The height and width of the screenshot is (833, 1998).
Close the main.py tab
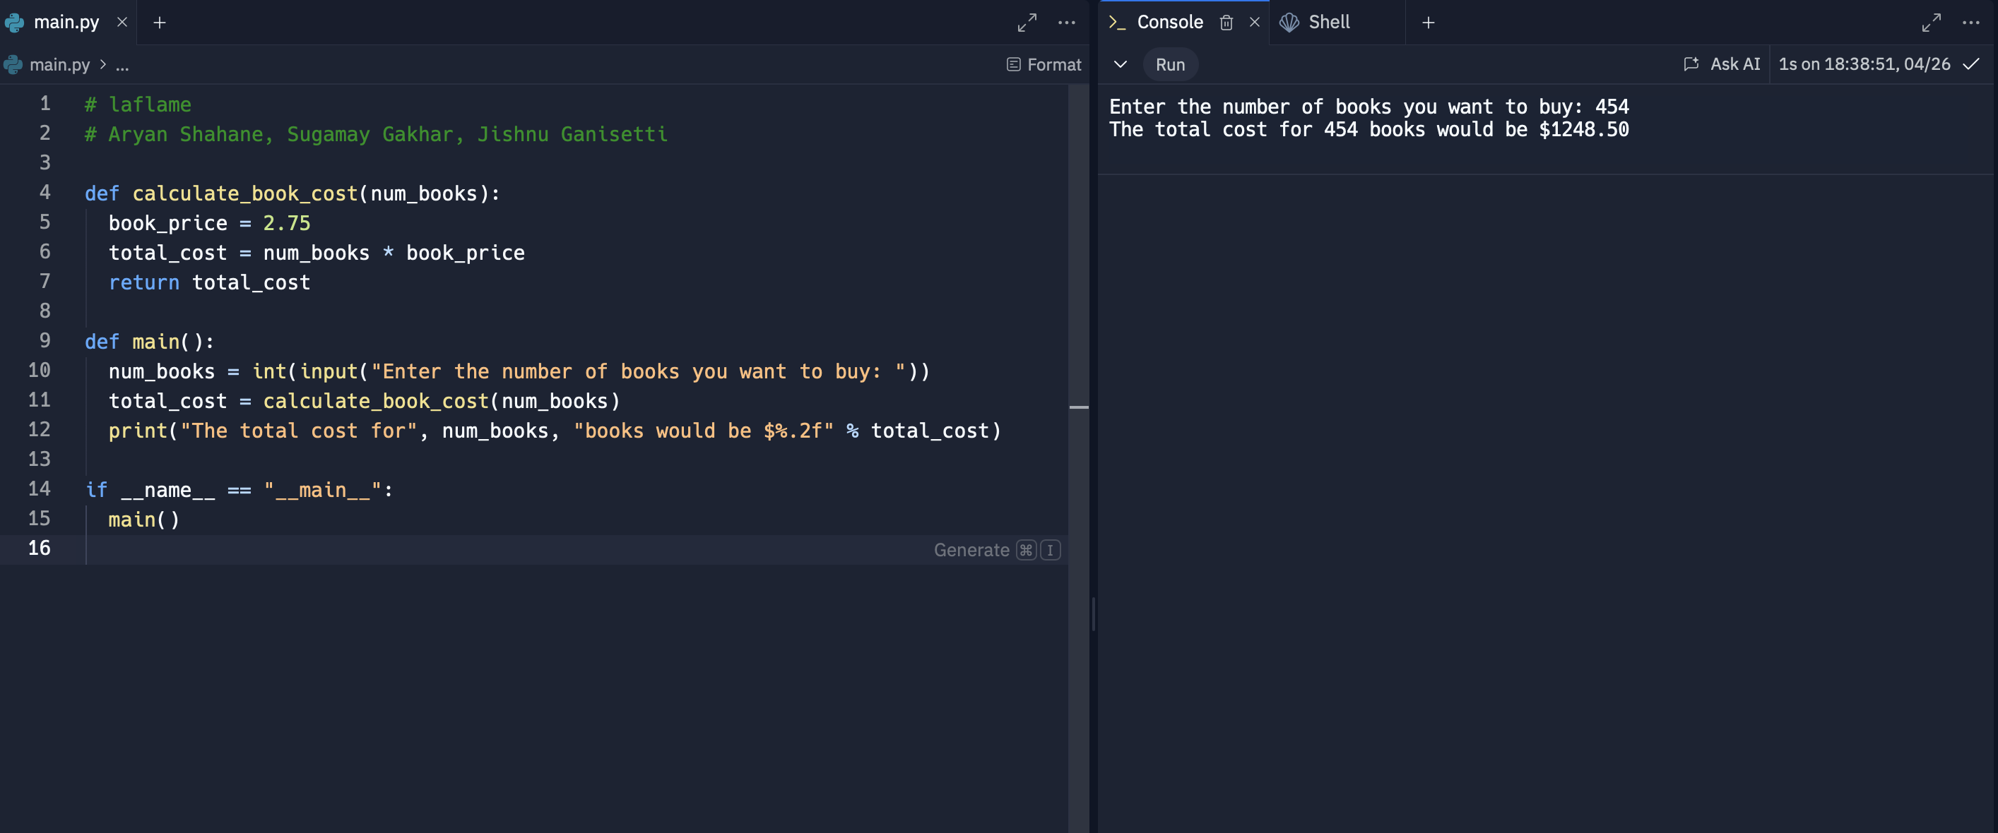(x=122, y=23)
